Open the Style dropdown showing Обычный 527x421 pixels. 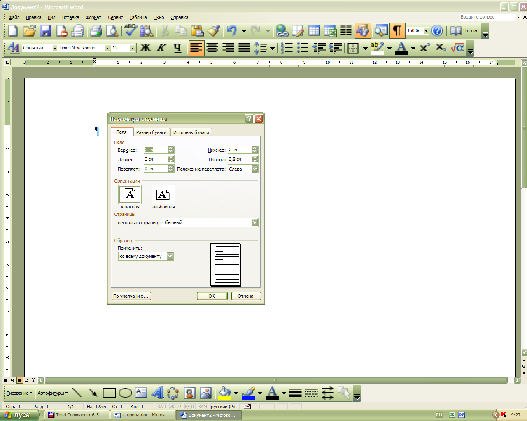(55, 48)
